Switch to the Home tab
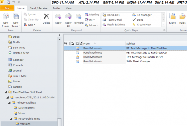187x126 pixels. 21,8
